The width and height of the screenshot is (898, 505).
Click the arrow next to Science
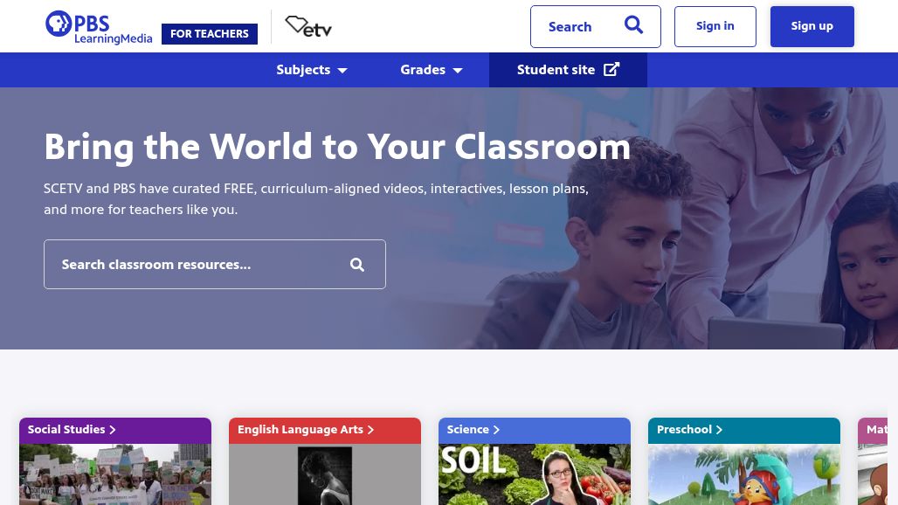pyautogui.click(x=496, y=429)
